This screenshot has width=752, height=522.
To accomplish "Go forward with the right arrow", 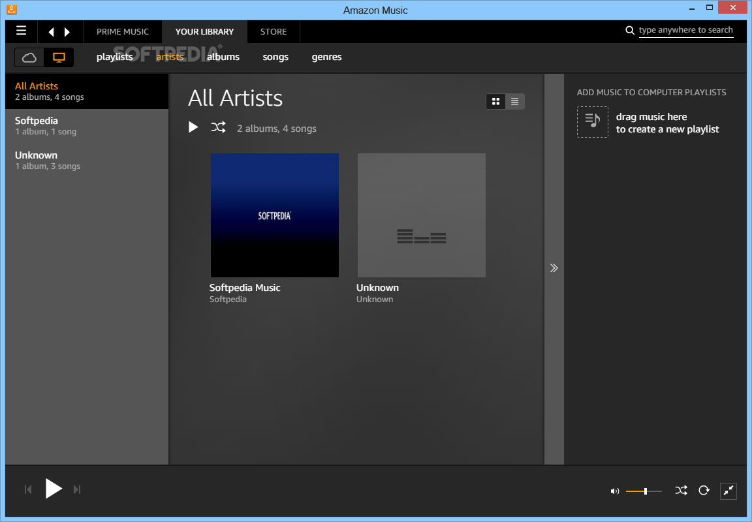I will [x=67, y=32].
